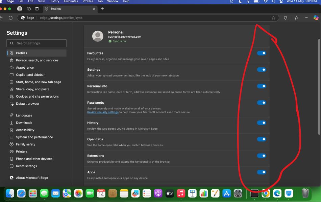Click the vertical scrollbar of settings page

[319, 87]
